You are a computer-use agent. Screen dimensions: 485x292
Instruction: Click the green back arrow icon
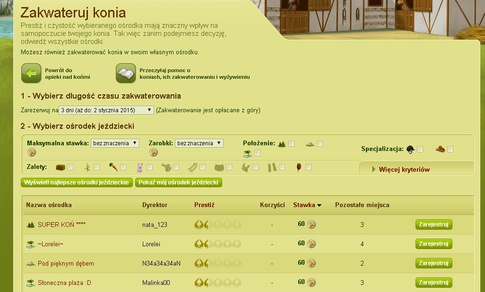[x=31, y=73]
